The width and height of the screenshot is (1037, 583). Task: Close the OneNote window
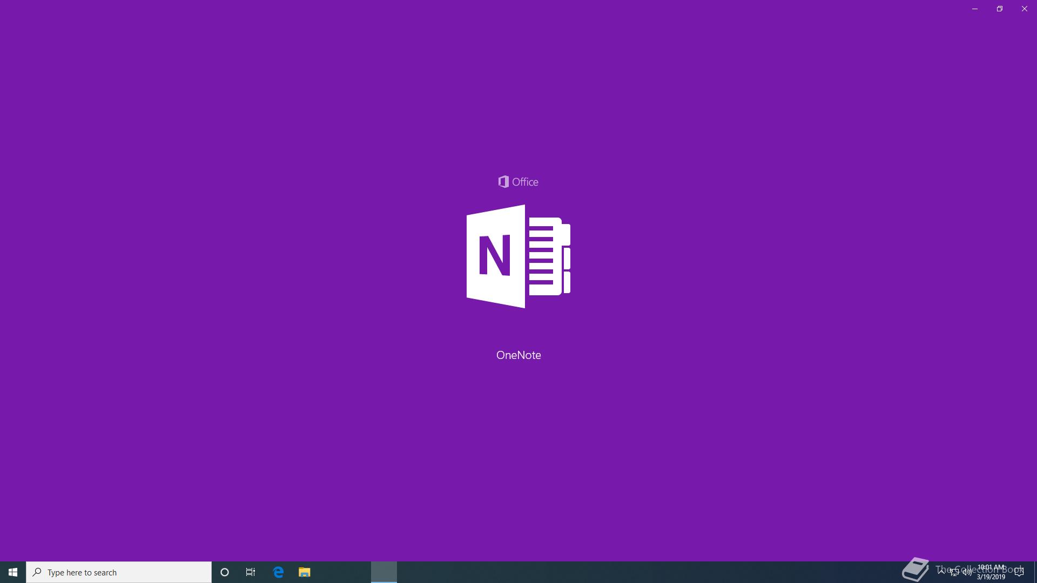click(1025, 9)
